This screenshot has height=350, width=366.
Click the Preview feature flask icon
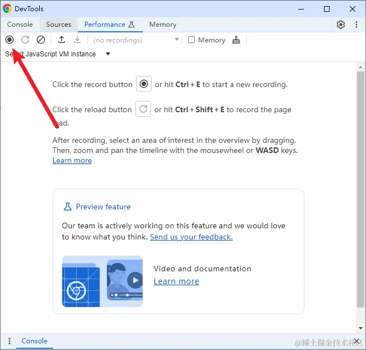(x=68, y=207)
